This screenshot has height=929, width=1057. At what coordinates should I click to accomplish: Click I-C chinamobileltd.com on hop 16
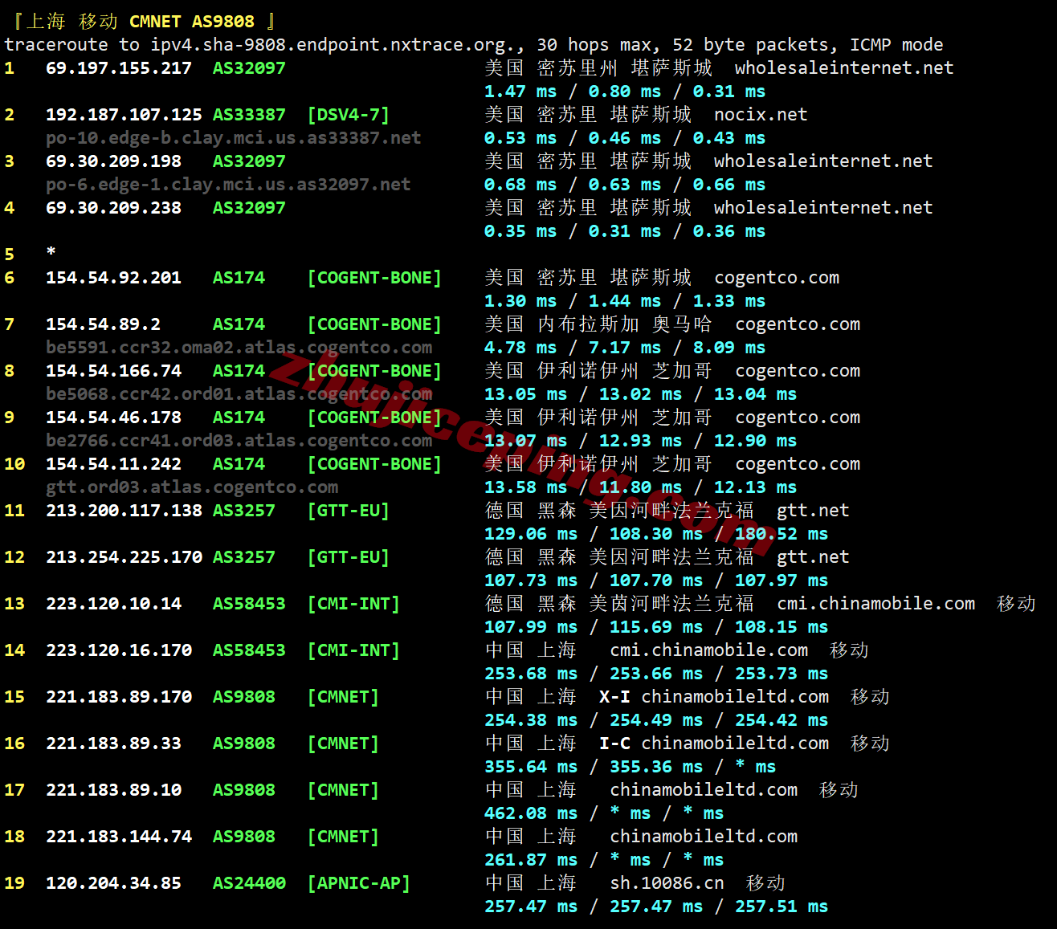click(714, 744)
